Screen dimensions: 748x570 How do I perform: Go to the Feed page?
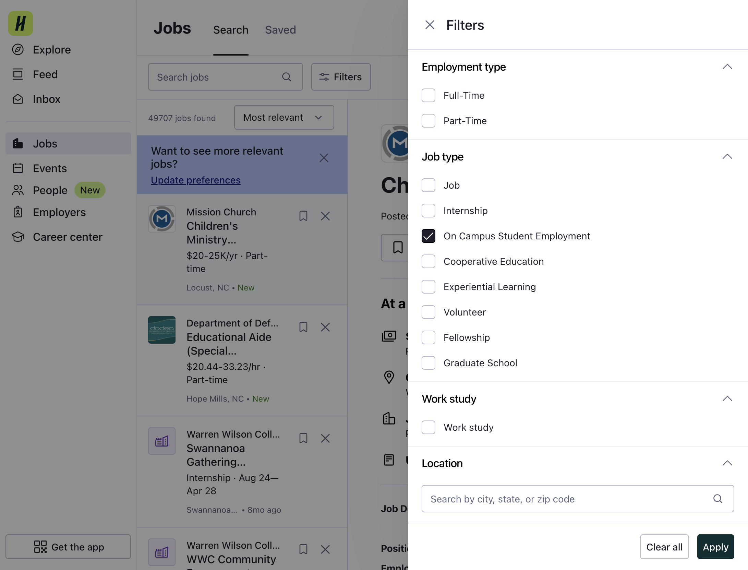(x=35, y=74)
